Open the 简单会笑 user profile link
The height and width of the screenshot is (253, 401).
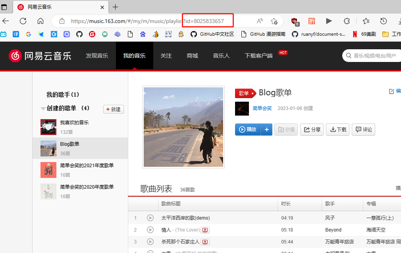(x=262, y=108)
